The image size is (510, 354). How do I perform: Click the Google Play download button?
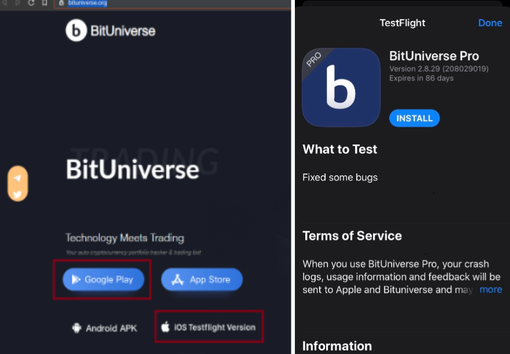[x=102, y=279]
